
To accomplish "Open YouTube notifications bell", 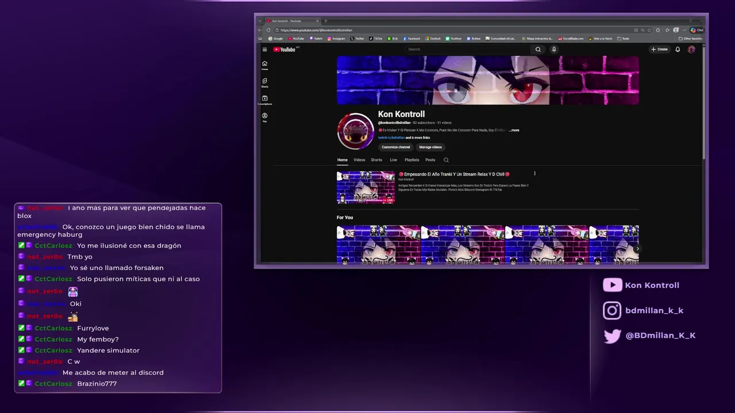I will point(678,49).
